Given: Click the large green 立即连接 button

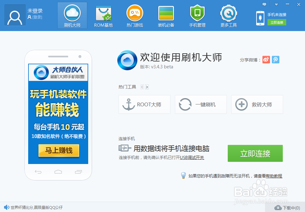Looking at the screenshot, I should (x=255, y=153).
